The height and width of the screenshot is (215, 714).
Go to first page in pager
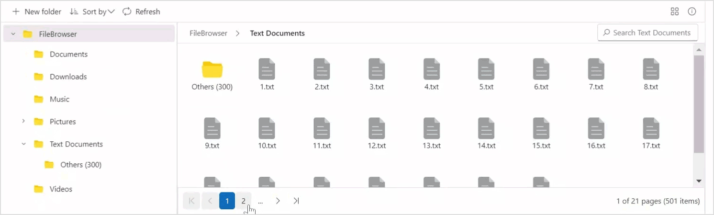click(191, 201)
